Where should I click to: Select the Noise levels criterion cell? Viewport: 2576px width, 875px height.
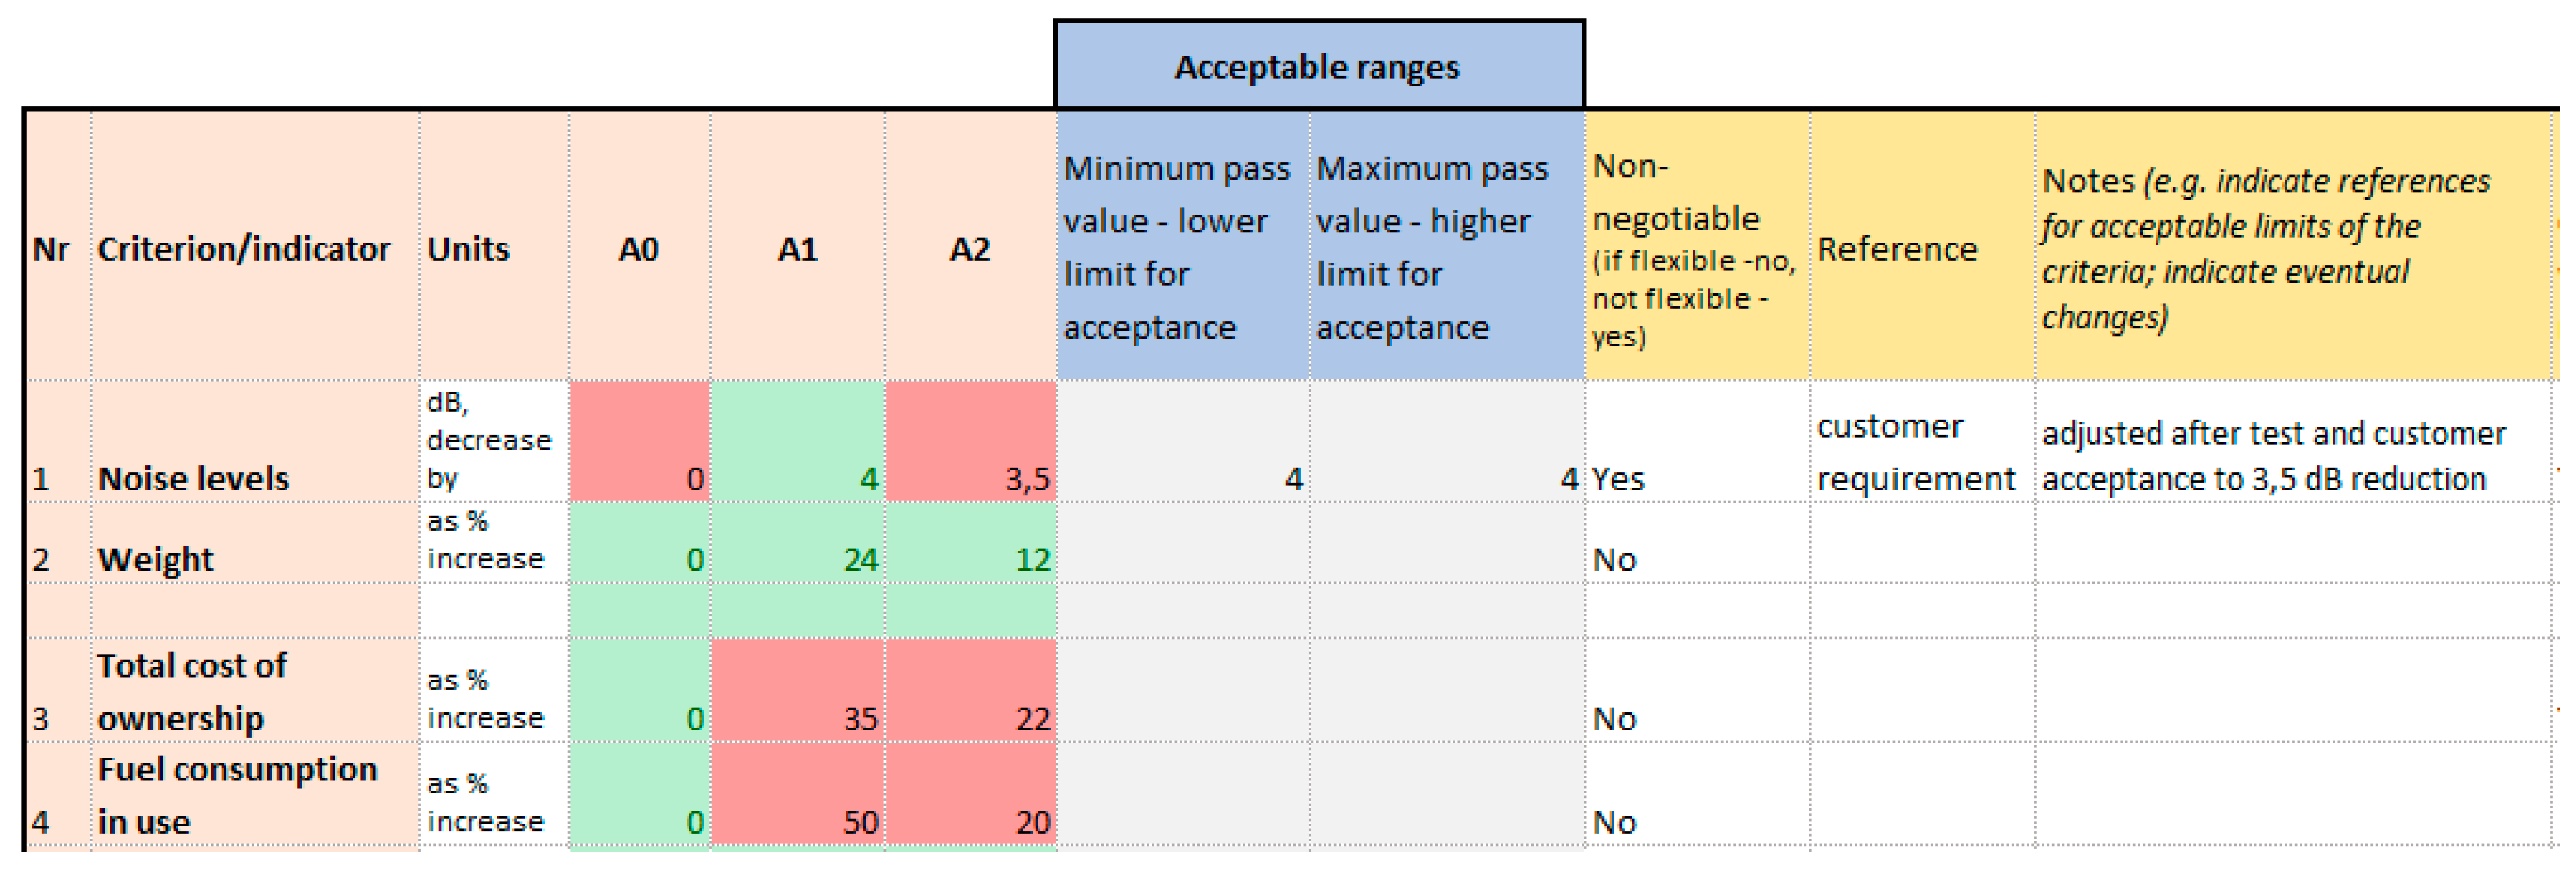(x=254, y=442)
